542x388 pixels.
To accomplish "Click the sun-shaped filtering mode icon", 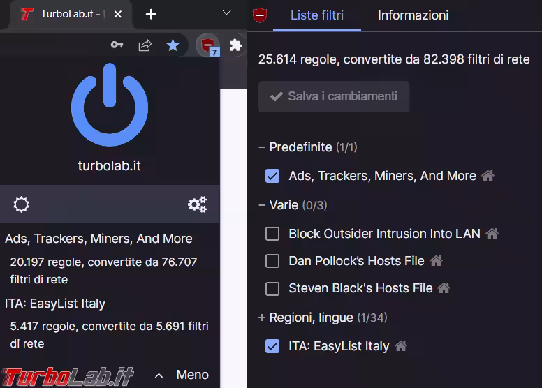I will click(22, 204).
